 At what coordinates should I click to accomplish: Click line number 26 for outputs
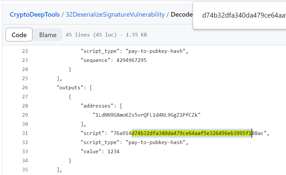[25, 88]
